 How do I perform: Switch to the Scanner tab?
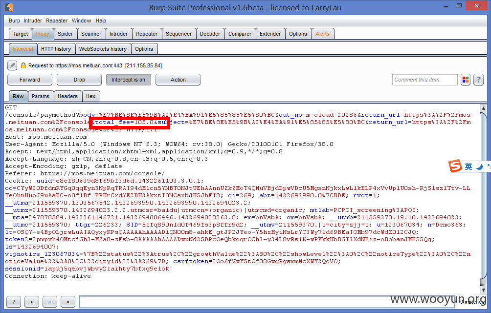(x=91, y=34)
